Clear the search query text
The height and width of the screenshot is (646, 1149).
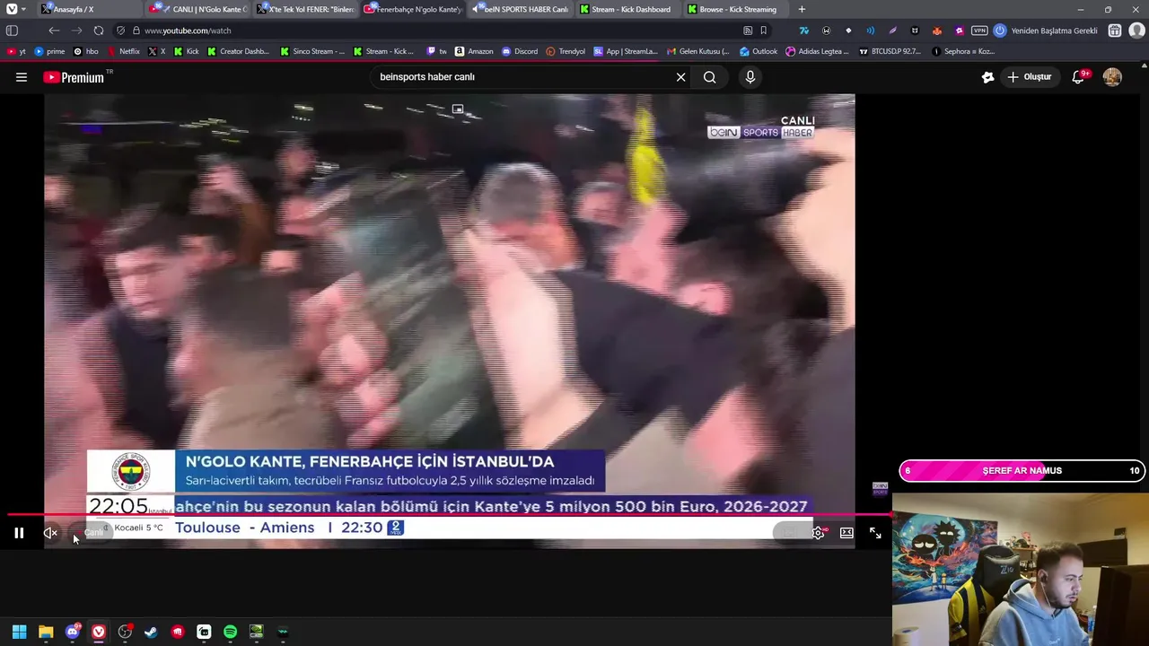[x=680, y=77]
